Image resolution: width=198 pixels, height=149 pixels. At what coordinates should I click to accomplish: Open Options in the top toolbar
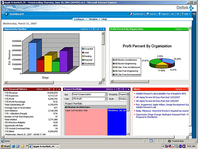pyautogui.click(x=163, y=14)
